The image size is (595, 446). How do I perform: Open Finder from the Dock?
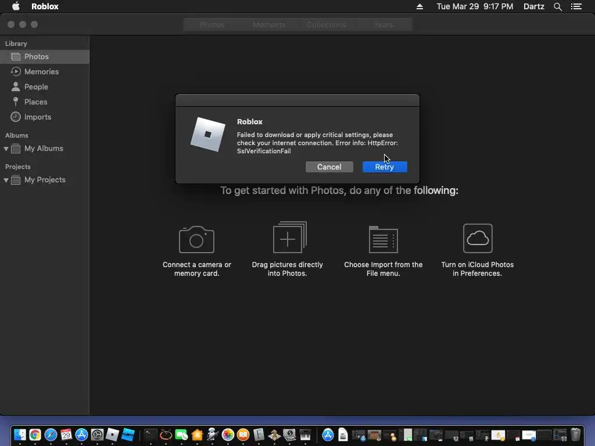click(x=19, y=434)
